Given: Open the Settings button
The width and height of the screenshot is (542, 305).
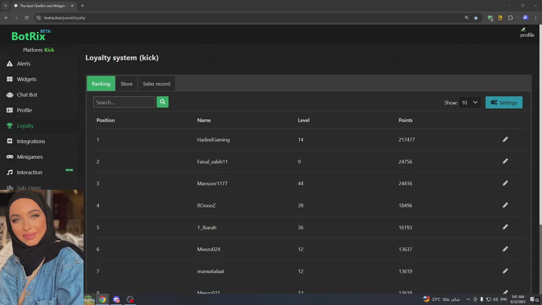Looking at the screenshot, I should (504, 103).
